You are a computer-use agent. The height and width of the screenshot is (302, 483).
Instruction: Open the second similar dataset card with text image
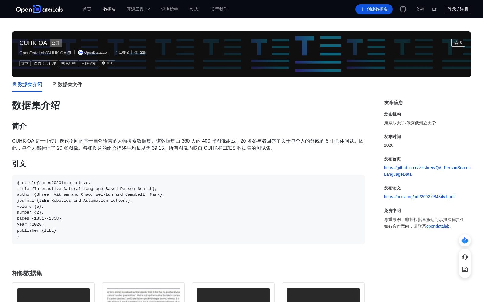pos(143,295)
